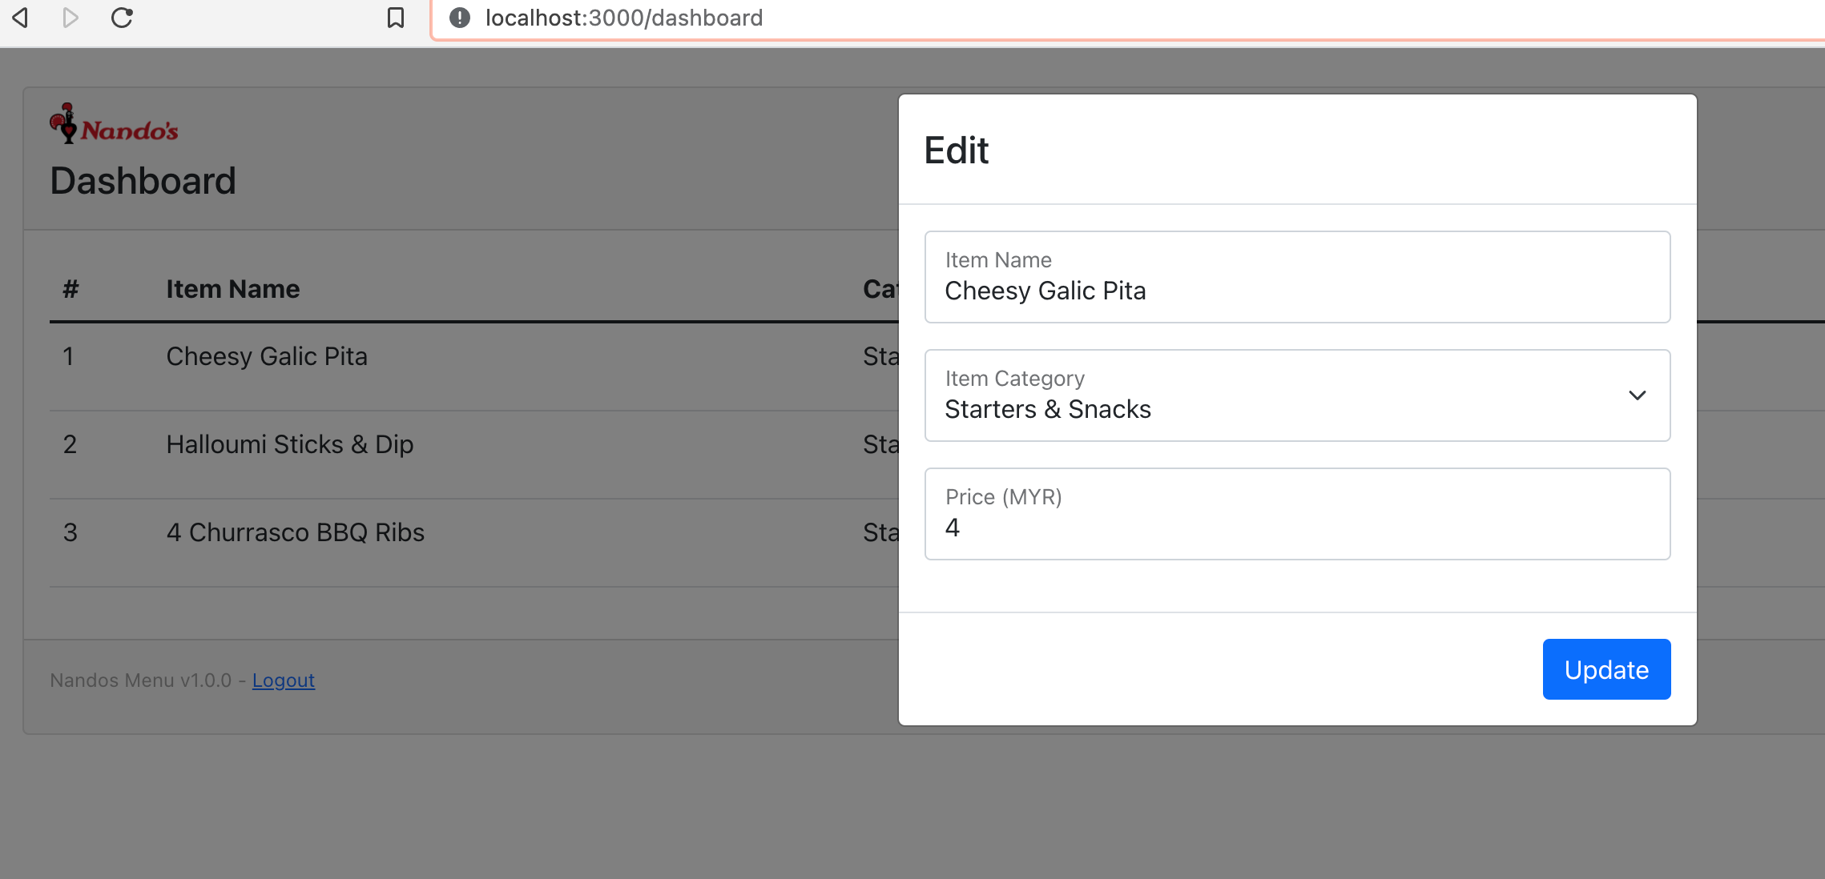The height and width of the screenshot is (879, 1825).
Task: Follow the Logout link
Action: [x=284, y=680]
